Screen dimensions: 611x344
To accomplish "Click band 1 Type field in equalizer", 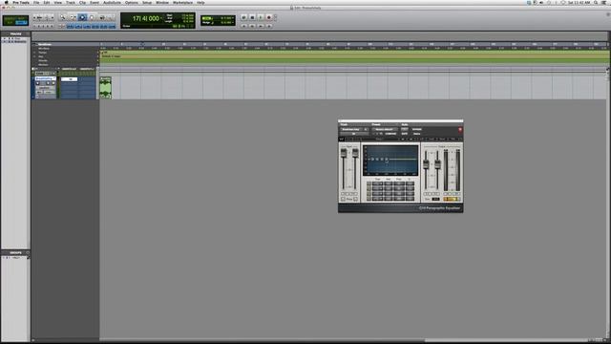I will (378, 184).
